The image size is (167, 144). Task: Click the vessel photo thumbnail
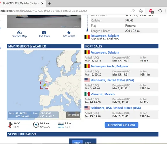[x=44, y=21]
